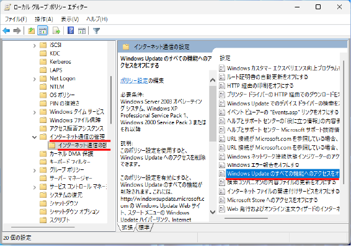Click description pane scroll up arrow
Screen dimensions: 351x246
(213, 80)
